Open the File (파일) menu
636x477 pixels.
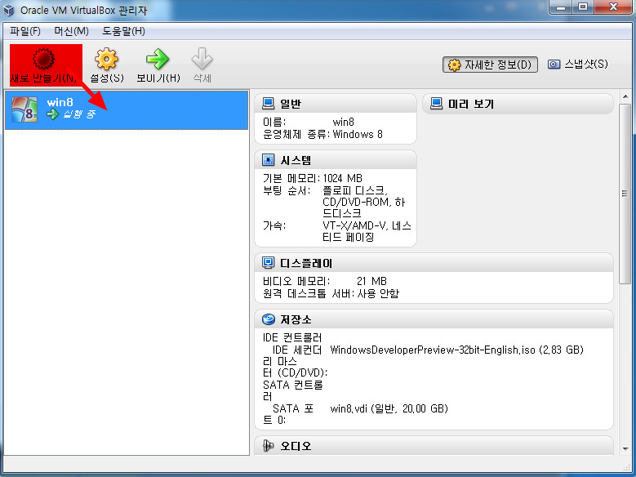(x=25, y=31)
